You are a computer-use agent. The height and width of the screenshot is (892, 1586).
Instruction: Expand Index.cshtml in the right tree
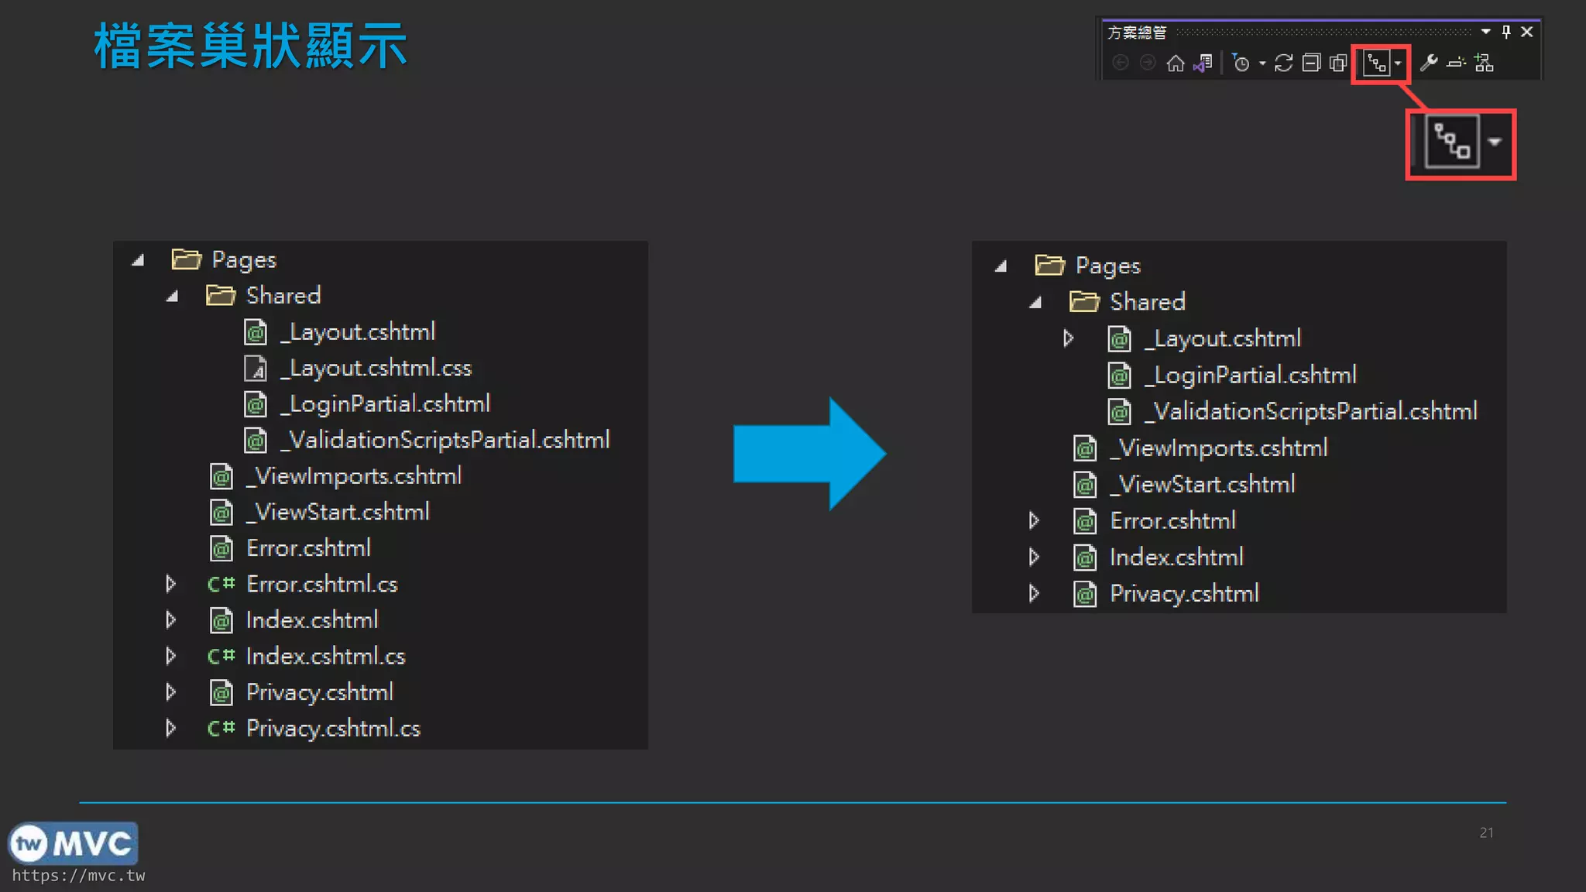(1034, 557)
